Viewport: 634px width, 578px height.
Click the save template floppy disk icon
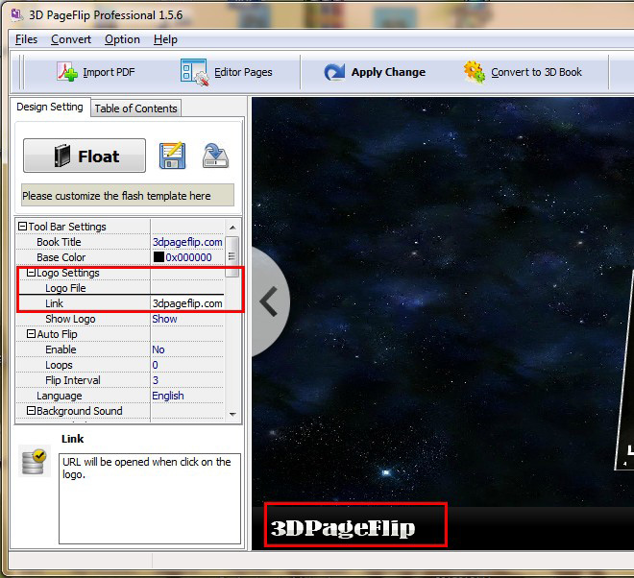[173, 156]
